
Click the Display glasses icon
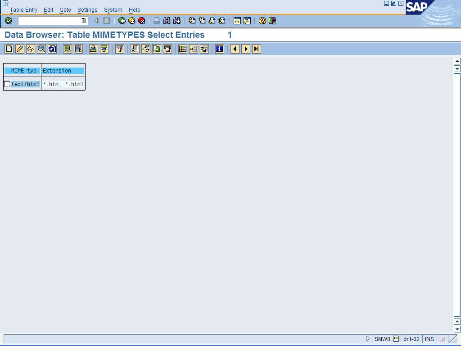tap(31, 49)
